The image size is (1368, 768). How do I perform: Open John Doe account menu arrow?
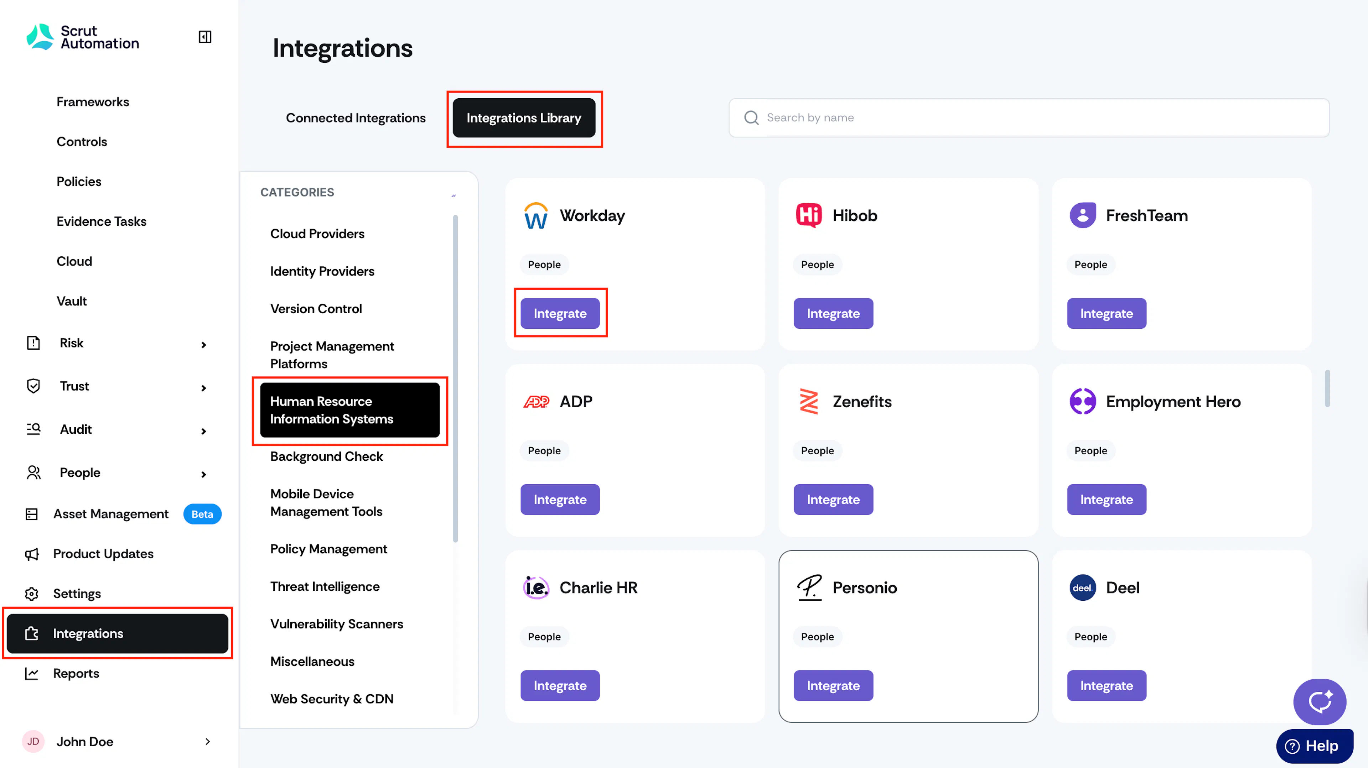[208, 741]
